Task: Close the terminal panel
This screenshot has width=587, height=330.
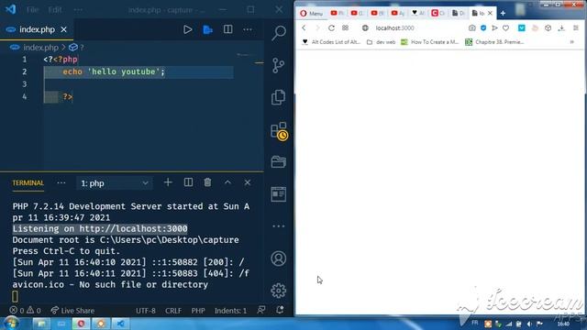Action: tap(248, 182)
